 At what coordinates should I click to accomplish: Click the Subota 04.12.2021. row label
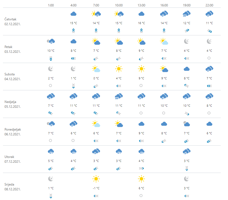[13, 77]
